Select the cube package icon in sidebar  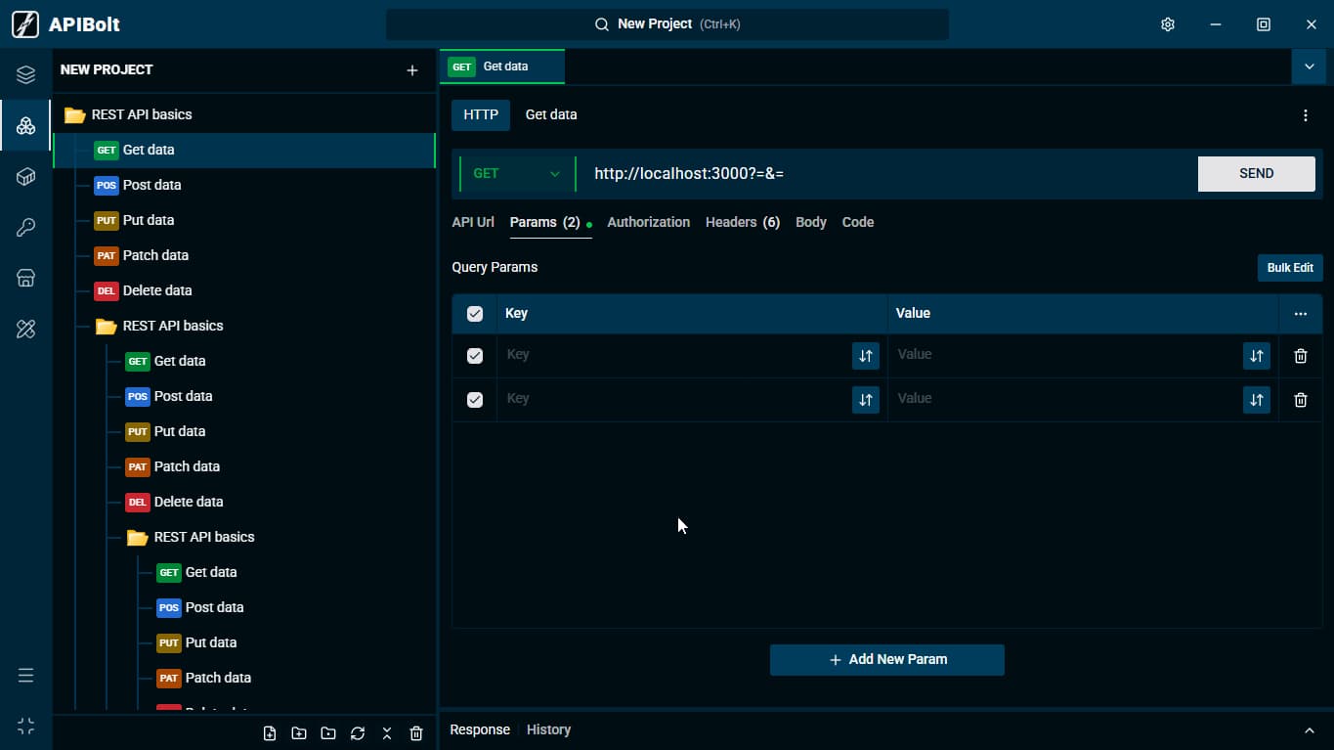click(x=25, y=177)
